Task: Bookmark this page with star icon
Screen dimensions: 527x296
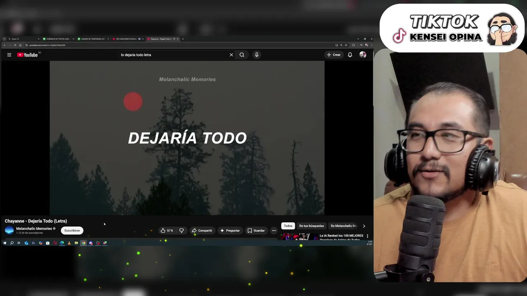Action: [346, 45]
